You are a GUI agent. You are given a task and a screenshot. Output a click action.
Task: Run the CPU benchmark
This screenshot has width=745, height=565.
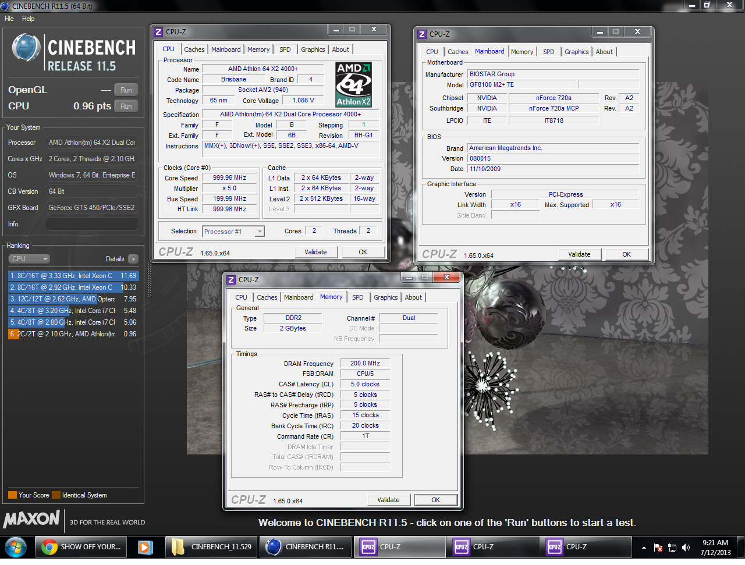point(126,106)
